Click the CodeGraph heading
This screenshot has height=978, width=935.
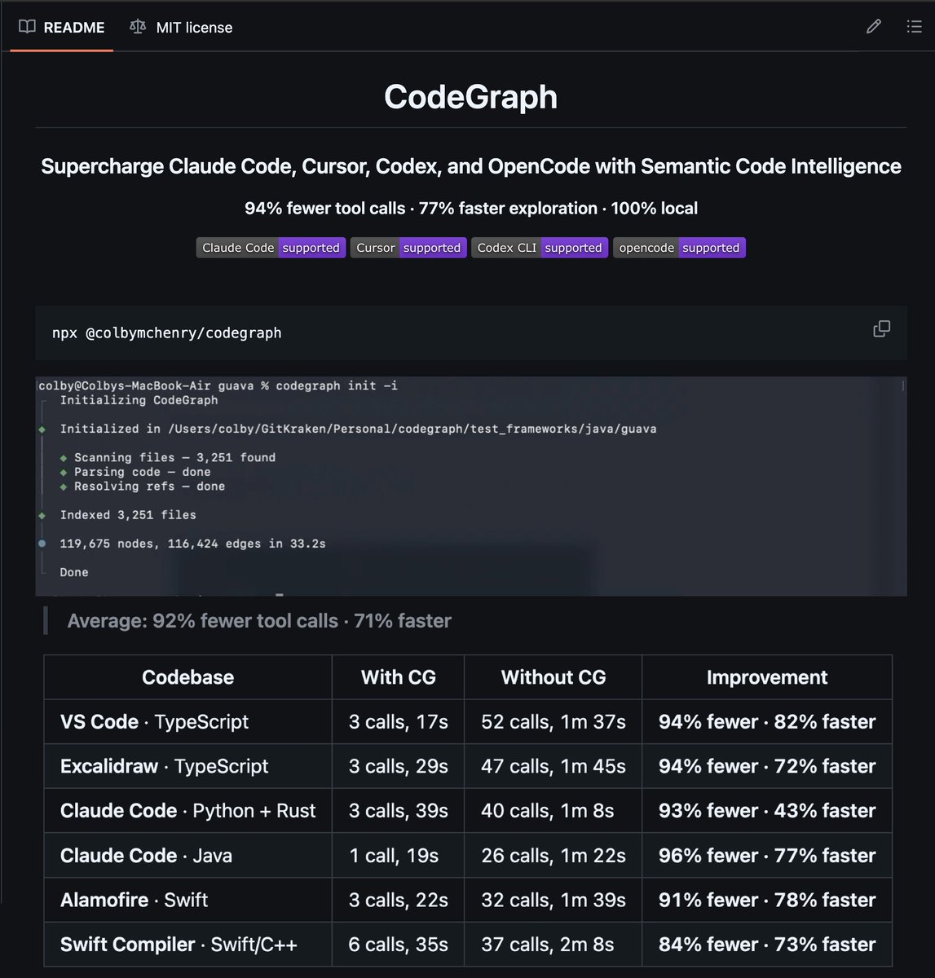click(x=471, y=97)
